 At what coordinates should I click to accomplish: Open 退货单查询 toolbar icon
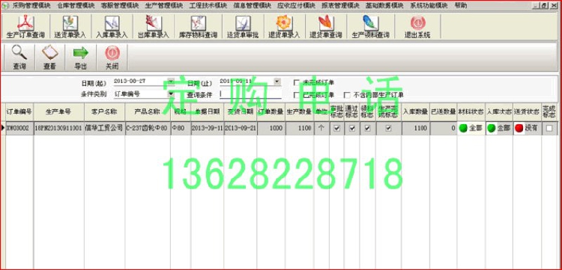(325, 27)
